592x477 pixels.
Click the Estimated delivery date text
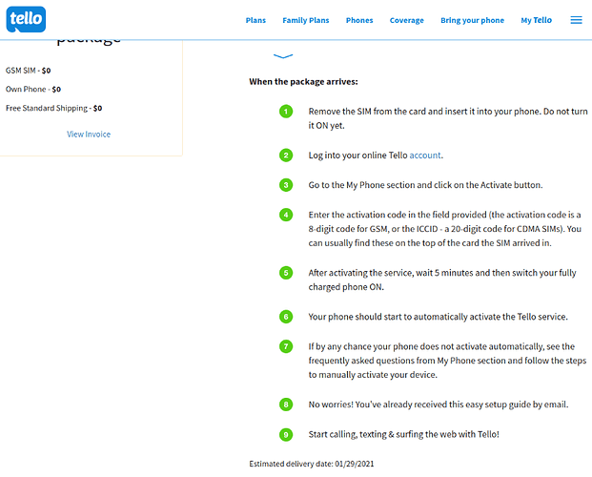pyautogui.click(x=312, y=464)
